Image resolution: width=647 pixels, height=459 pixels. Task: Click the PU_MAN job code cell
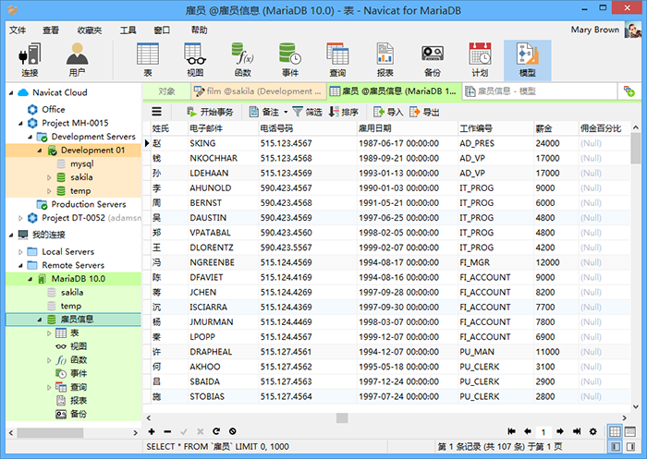[x=495, y=352]
